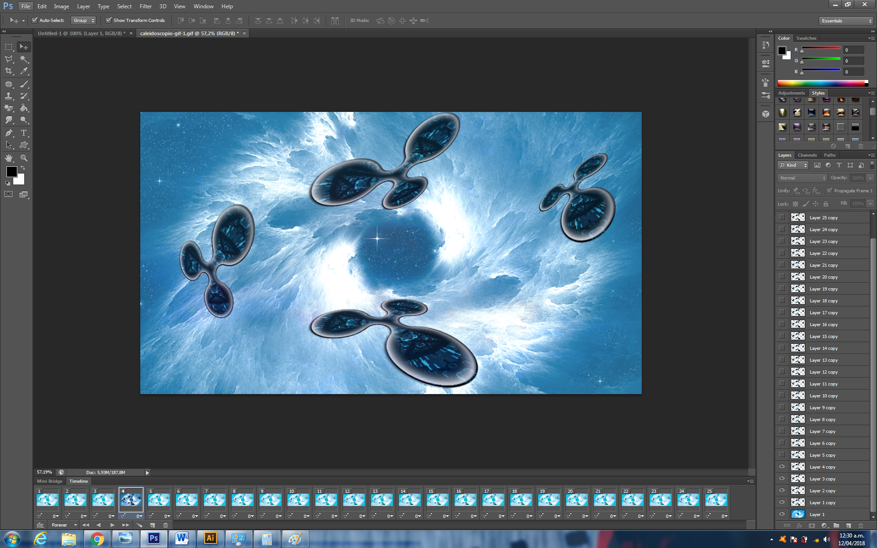Select the Zoom tool in toolbox

click(24, 158)
